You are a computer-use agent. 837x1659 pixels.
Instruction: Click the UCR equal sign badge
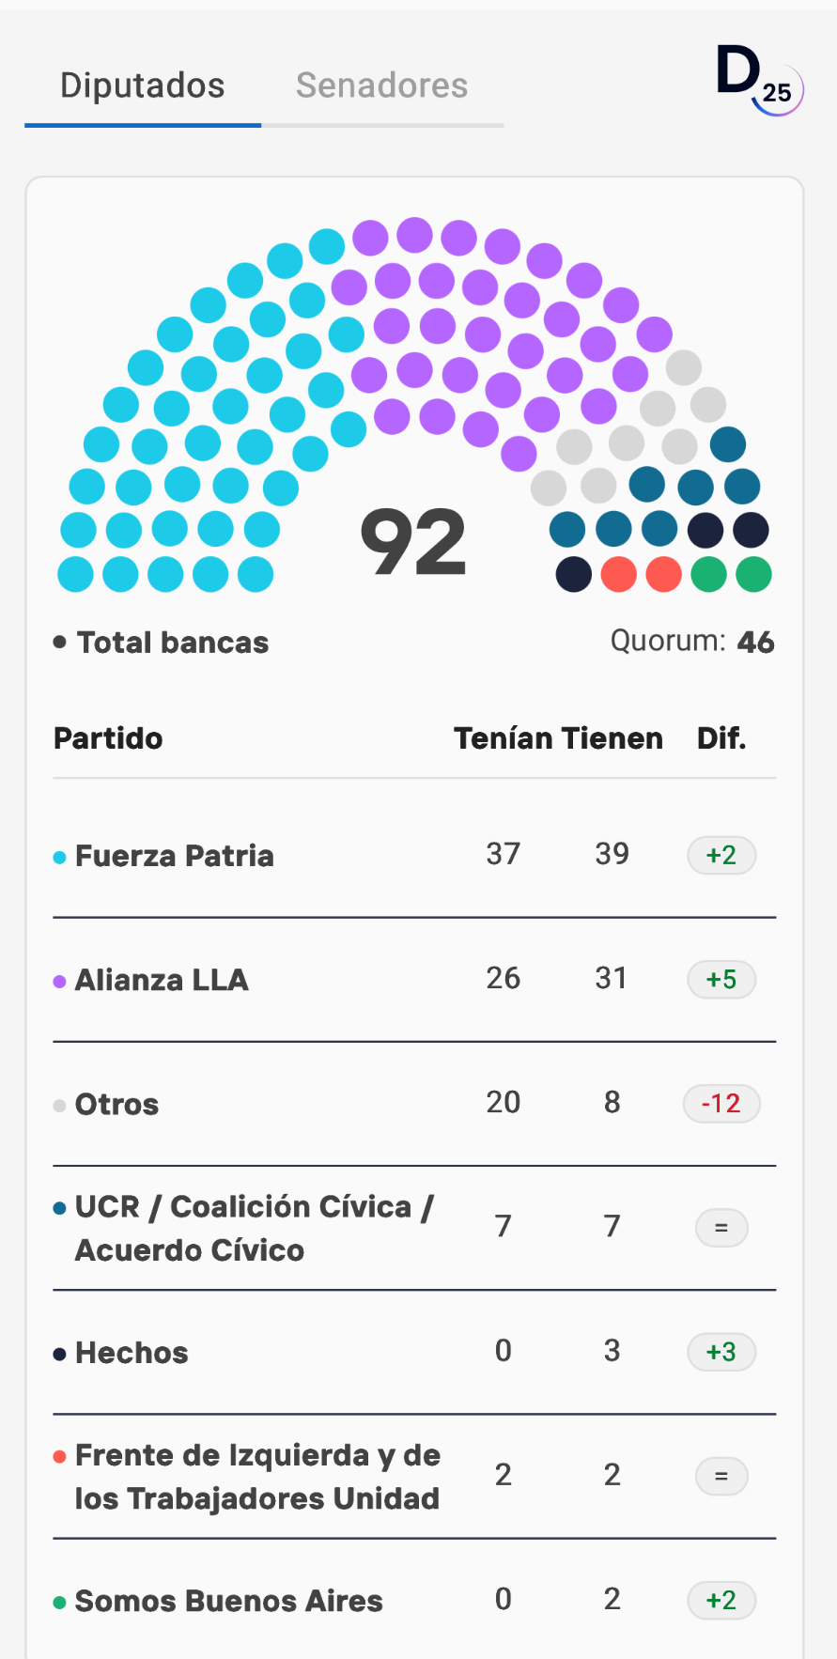(721, 1228)
